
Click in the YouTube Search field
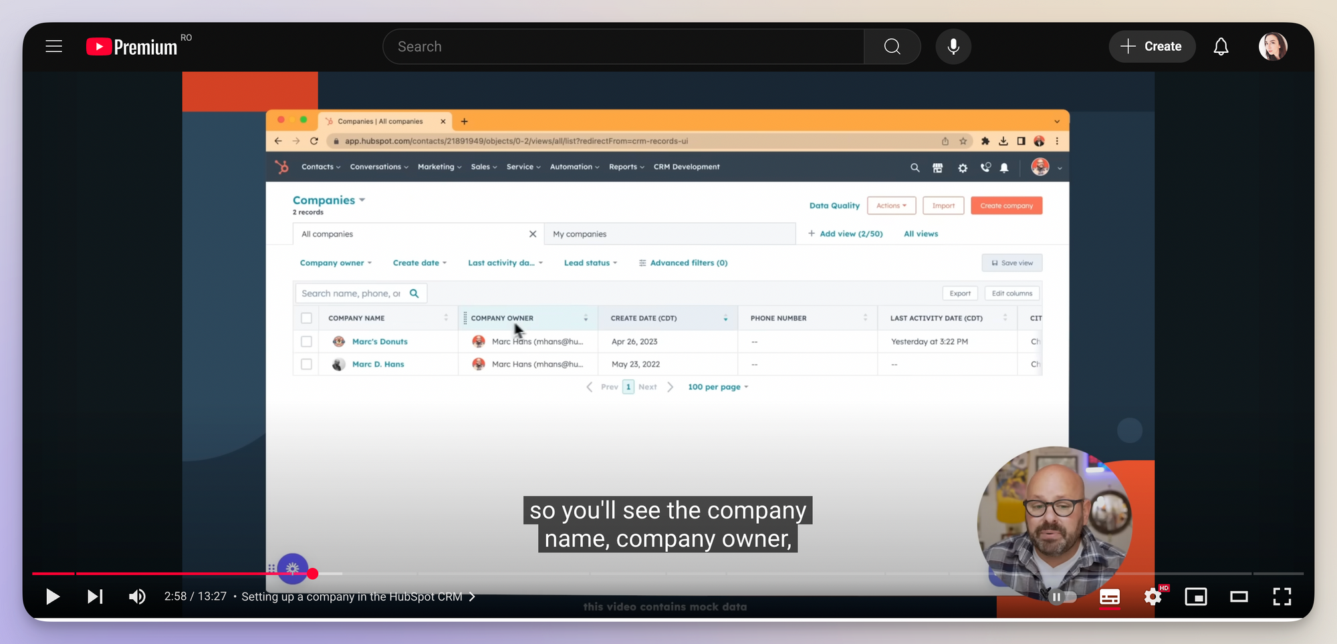[623, 46]
